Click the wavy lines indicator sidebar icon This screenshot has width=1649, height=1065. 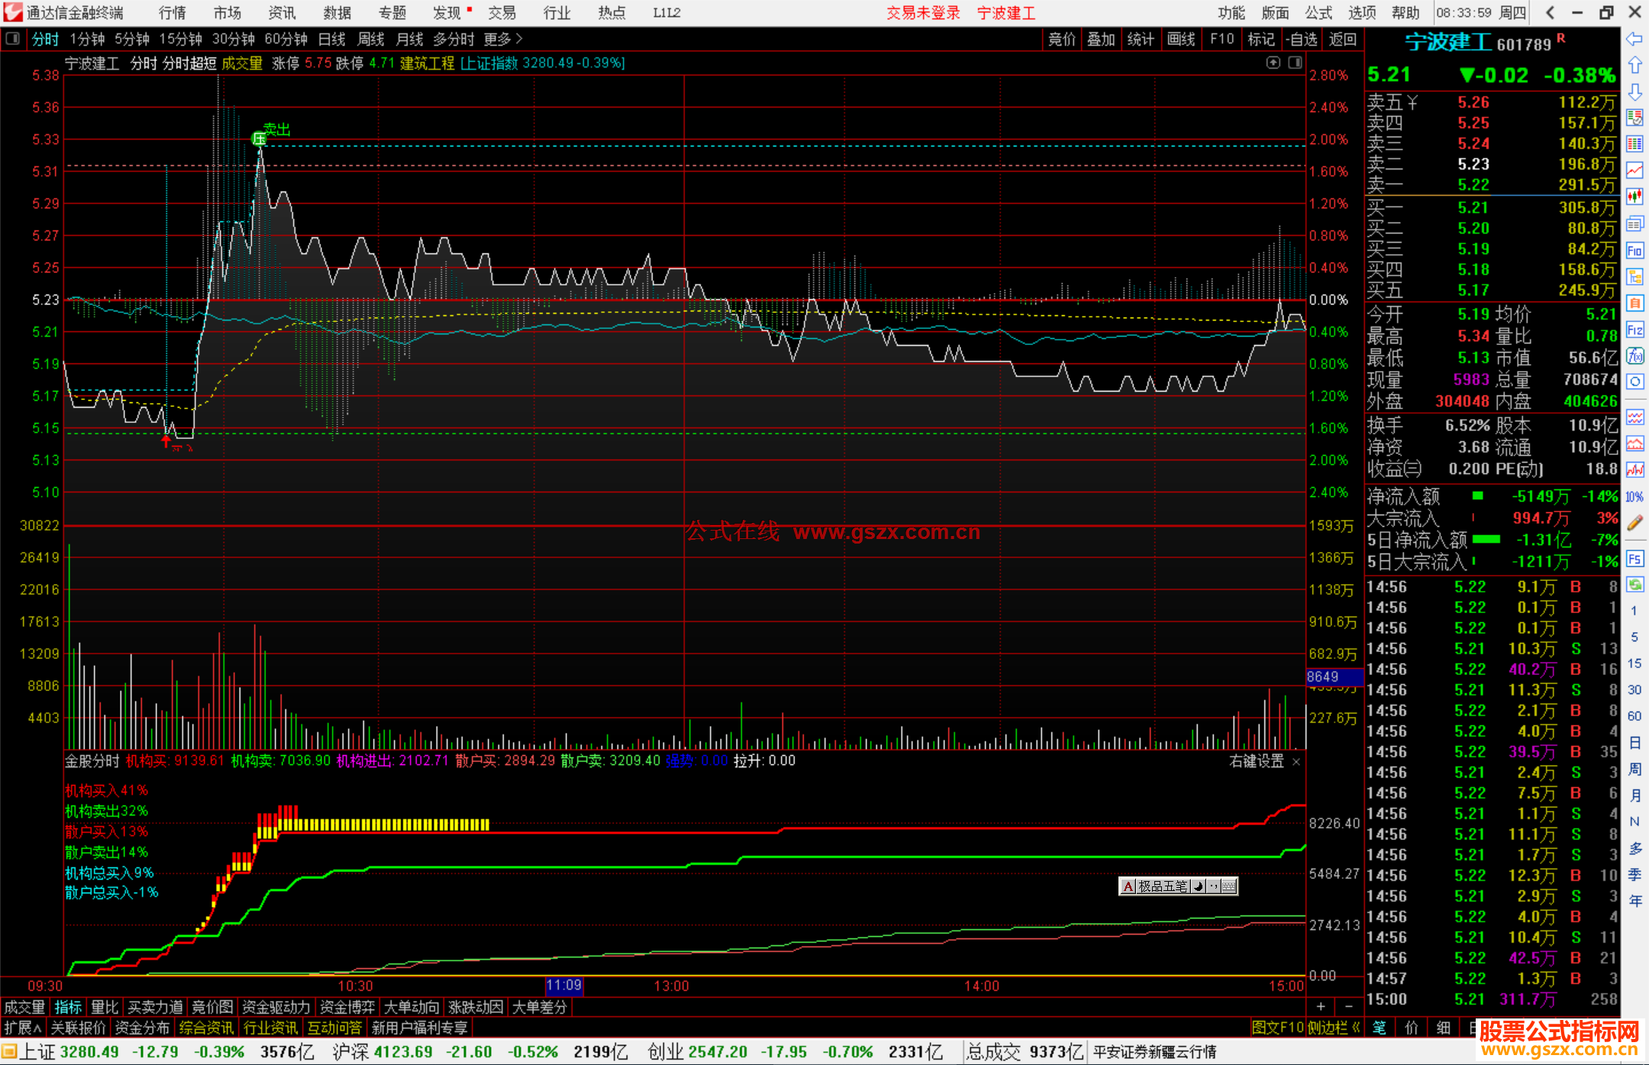pos(1634,417)
